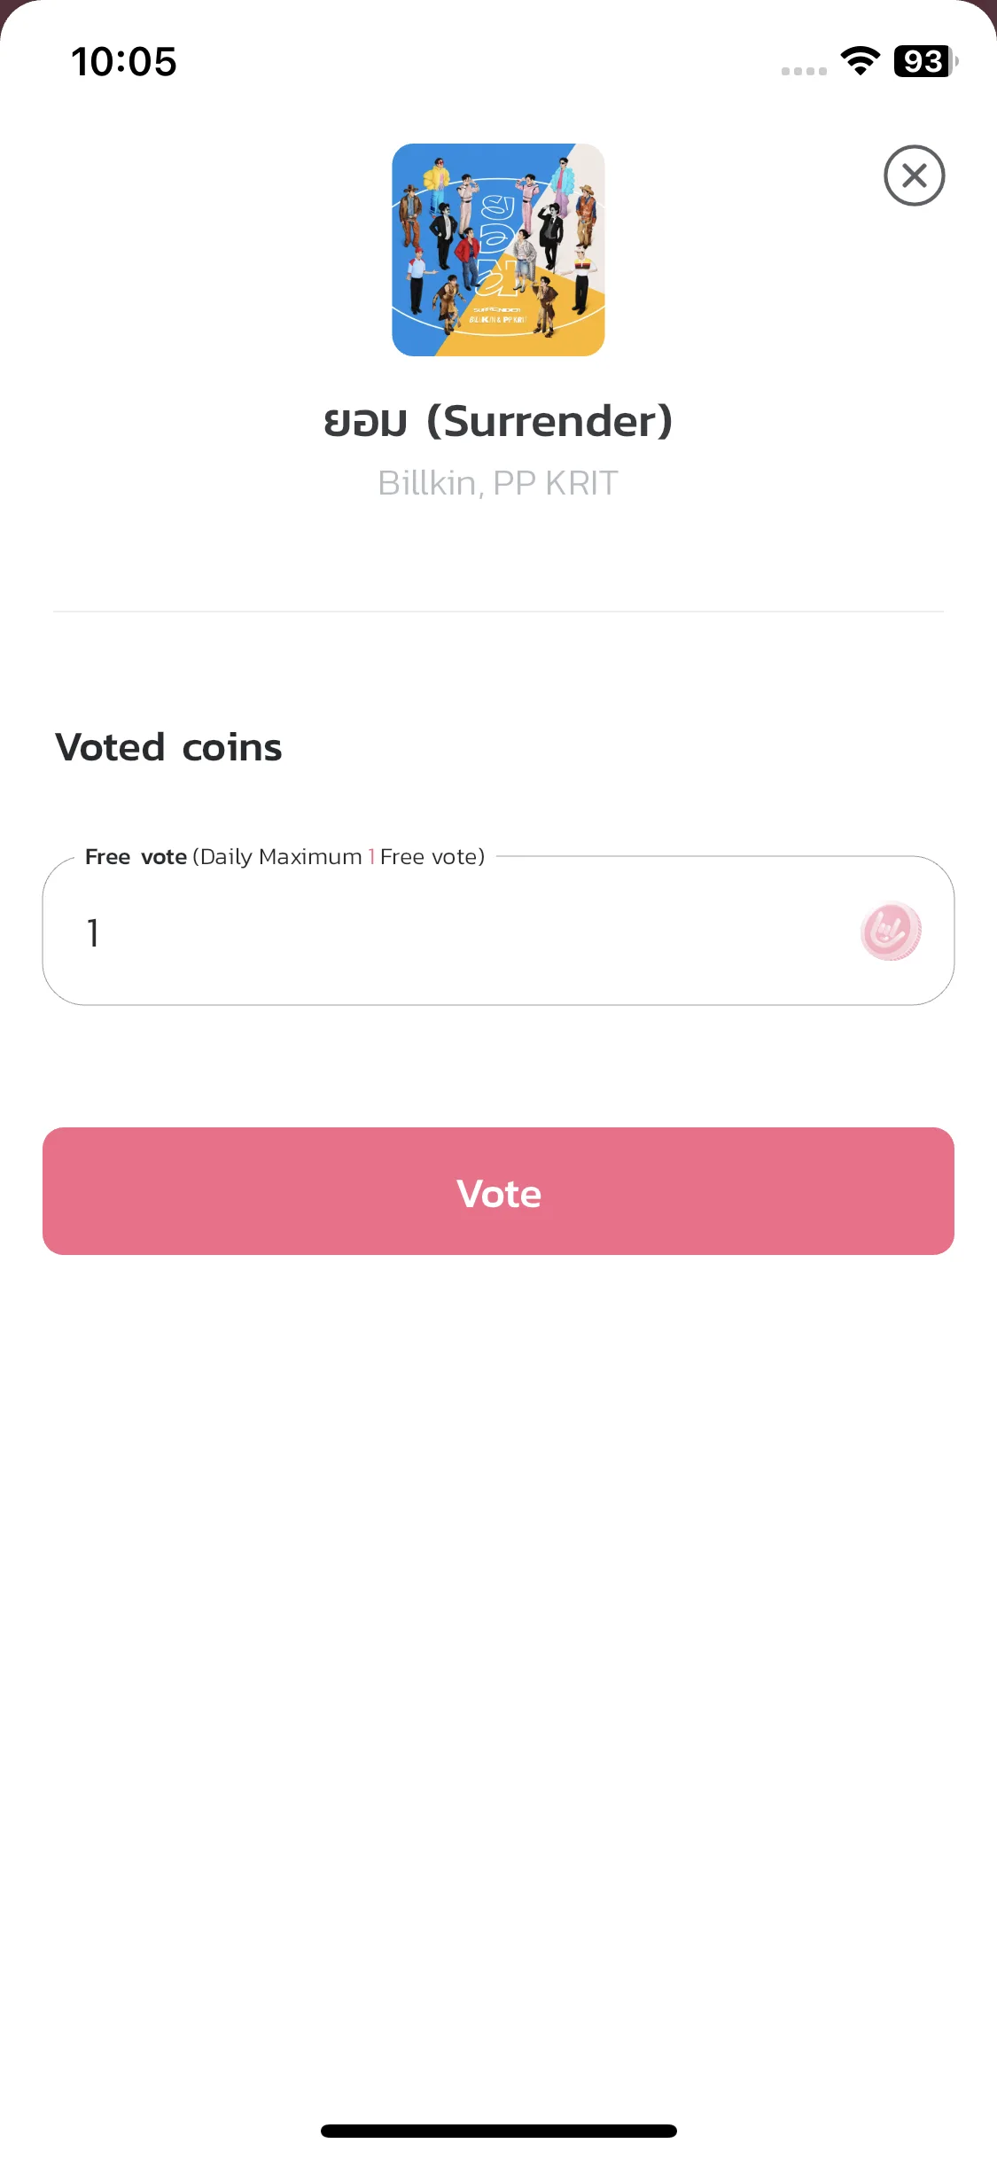
Task: Tap the Wi-Fi status icon
Action: pyautogui.click(x=860, y=61)
